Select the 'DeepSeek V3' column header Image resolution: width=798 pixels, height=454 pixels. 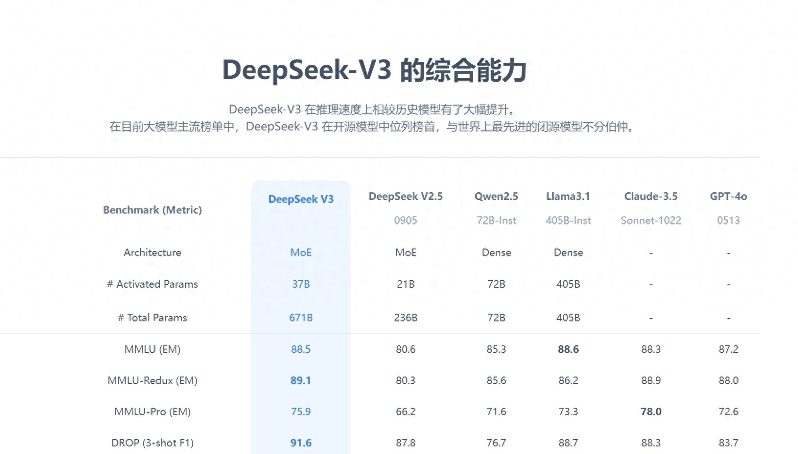tap(301, 199)
